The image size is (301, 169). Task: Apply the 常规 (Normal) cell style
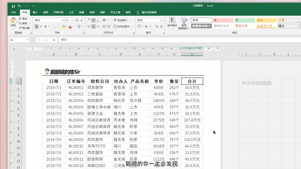[x=201, y=20]
